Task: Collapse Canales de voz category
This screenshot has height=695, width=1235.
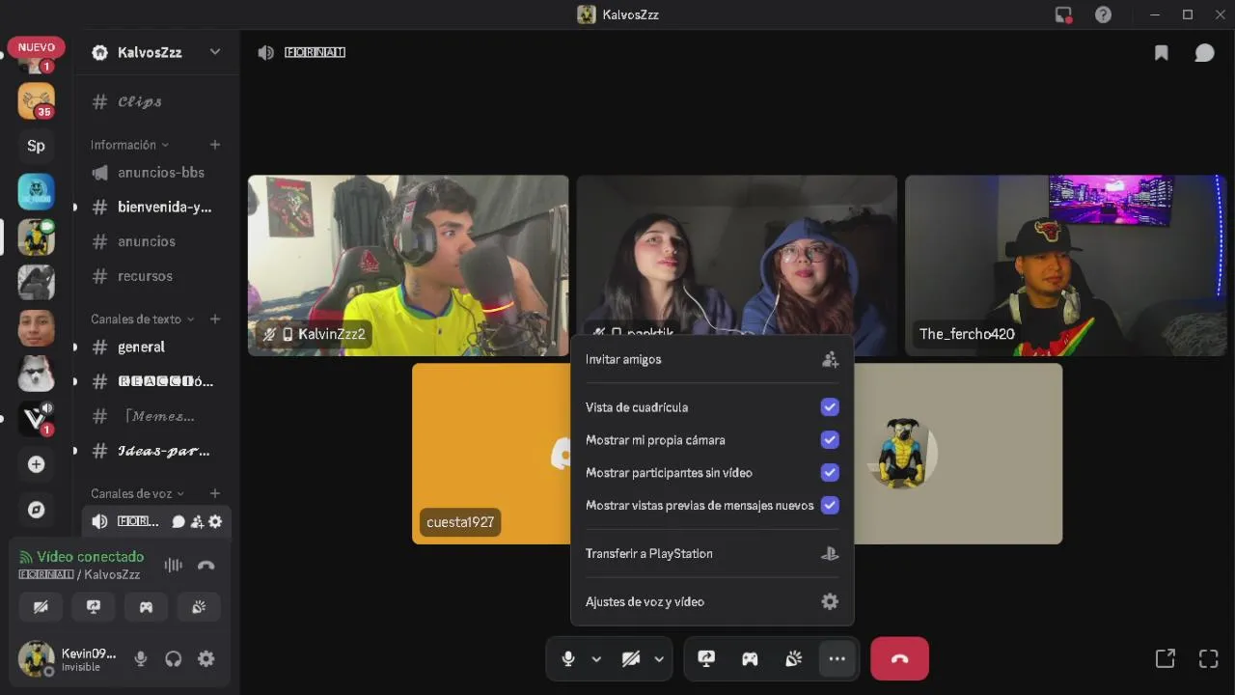Action: tap(137, 493)
